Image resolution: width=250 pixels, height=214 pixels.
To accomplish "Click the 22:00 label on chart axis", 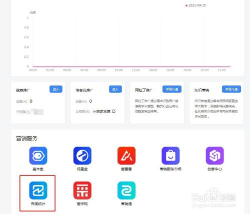I will tap(221, 70).
